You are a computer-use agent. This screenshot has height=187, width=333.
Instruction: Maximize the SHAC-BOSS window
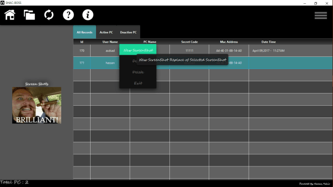[315, 3]
